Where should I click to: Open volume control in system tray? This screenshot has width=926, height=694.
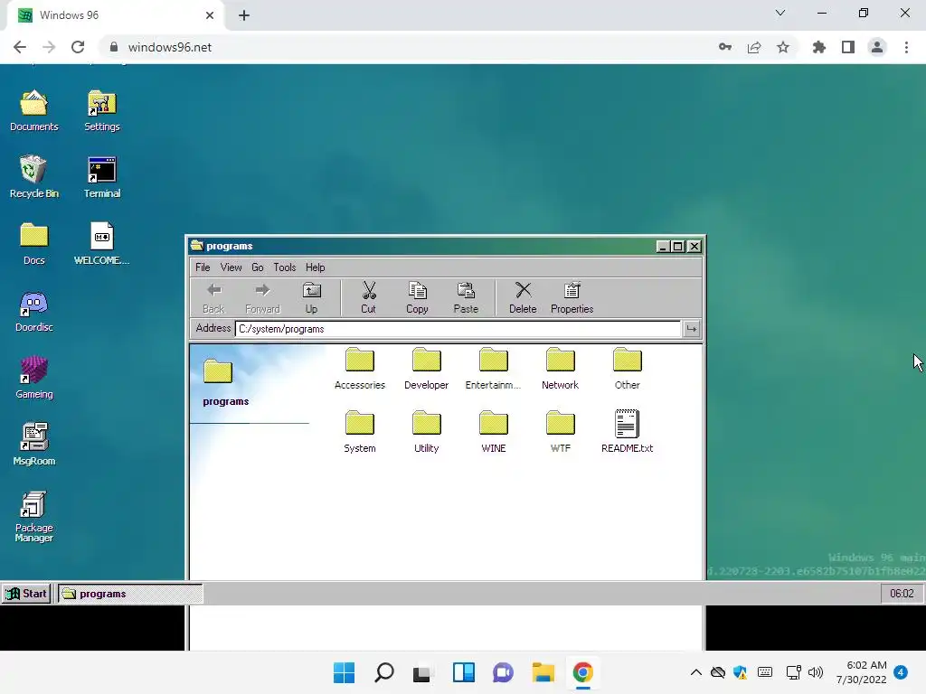click(816, 672)
